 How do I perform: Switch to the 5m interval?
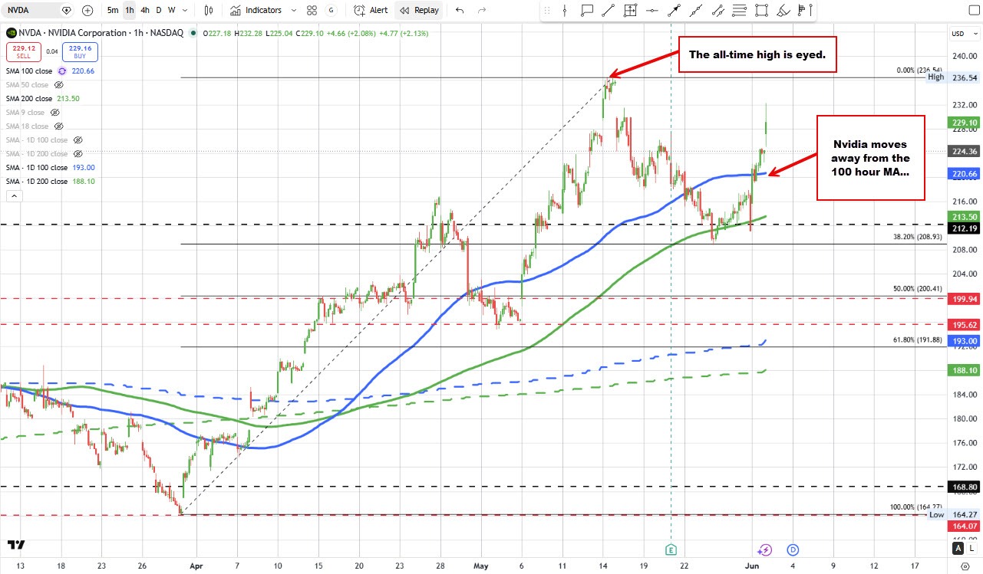(113, 11)
